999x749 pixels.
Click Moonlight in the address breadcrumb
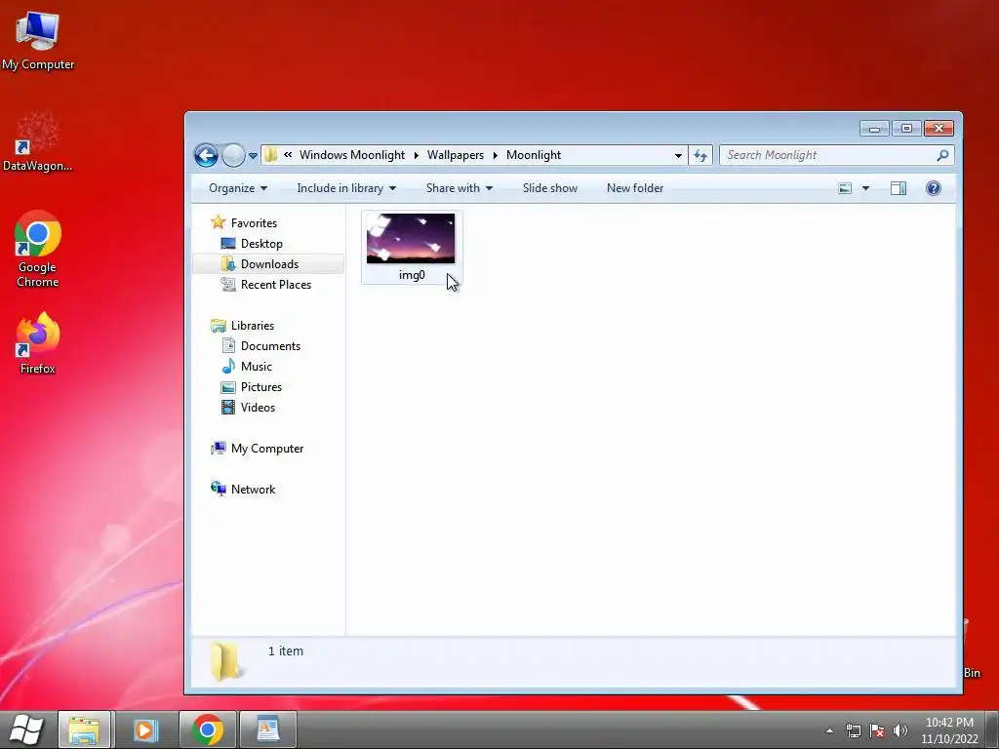[x=534, y=155]
